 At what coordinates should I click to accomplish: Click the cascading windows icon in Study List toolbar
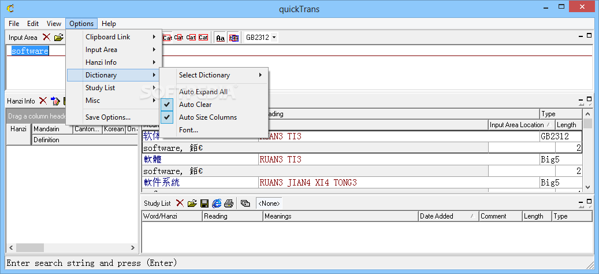(245, 203)
